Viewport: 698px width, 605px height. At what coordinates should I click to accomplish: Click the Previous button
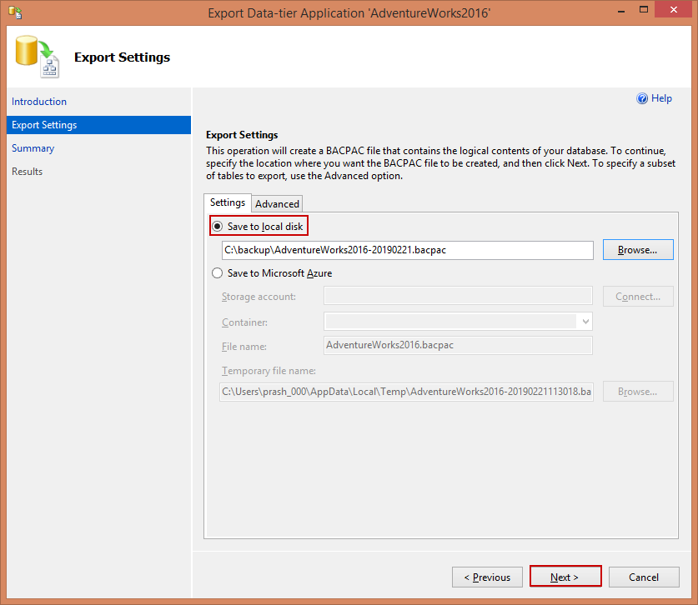click(x=487, y=577)
